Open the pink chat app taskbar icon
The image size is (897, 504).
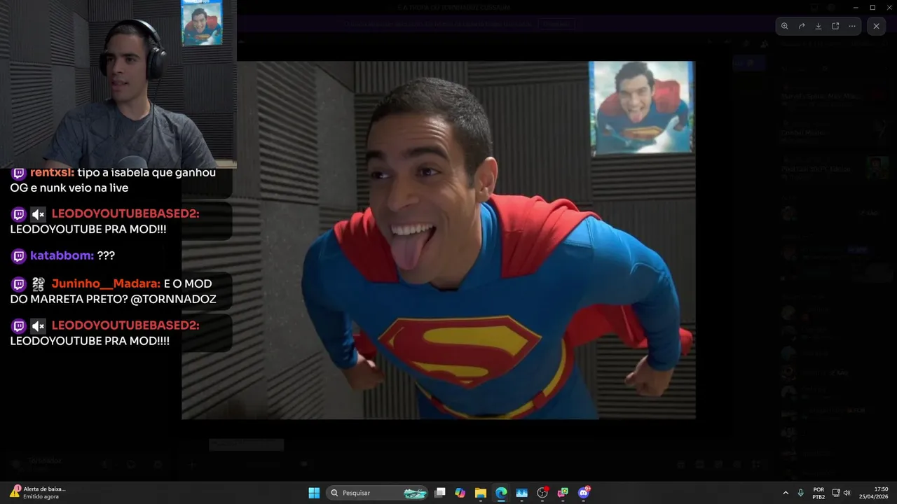coord(563,493)
